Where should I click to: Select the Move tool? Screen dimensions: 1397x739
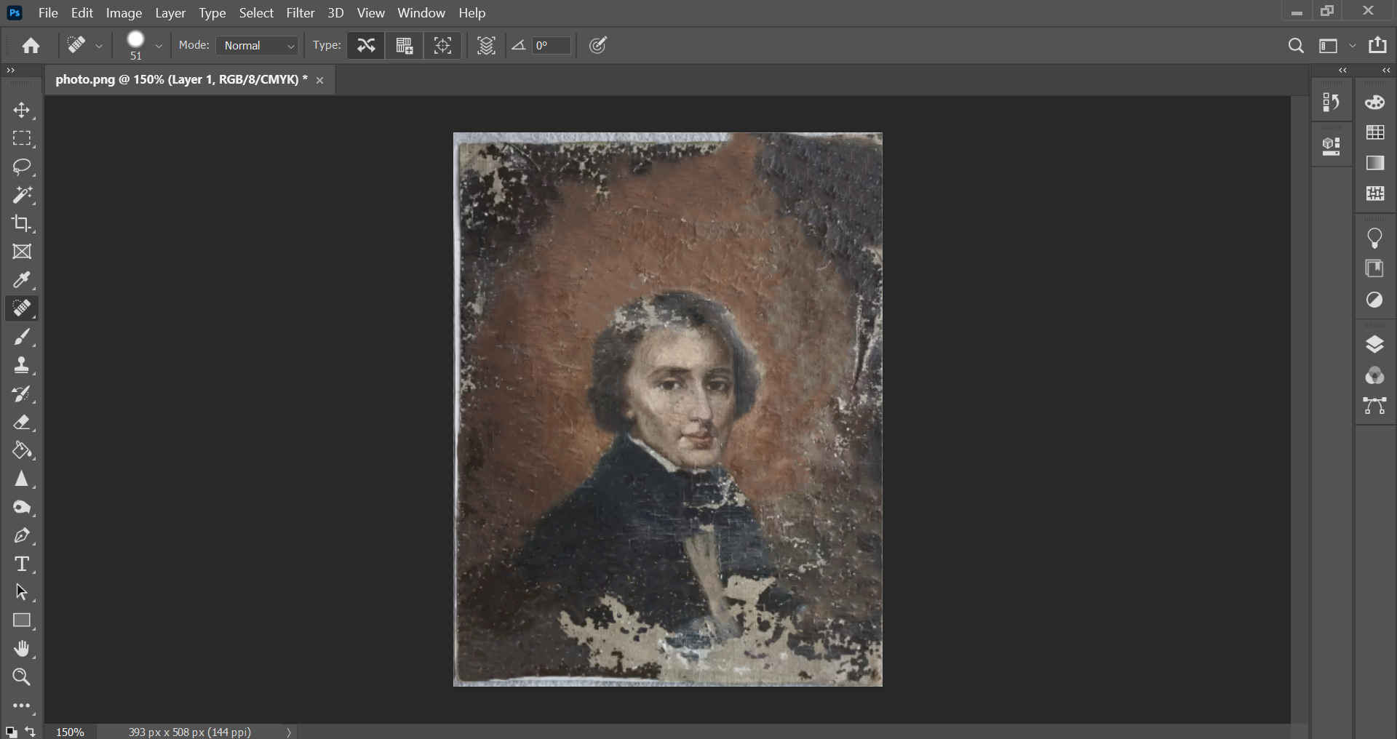22,110
